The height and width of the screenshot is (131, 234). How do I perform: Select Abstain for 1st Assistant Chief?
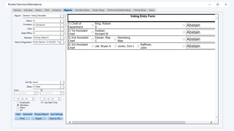(x=184, y=32)
